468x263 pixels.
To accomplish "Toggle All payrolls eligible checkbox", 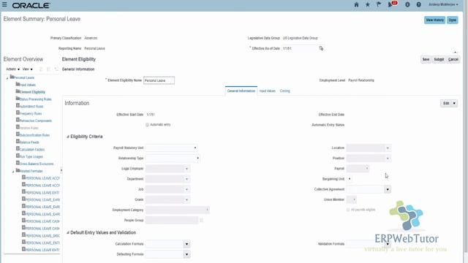I will coord(348,210).
